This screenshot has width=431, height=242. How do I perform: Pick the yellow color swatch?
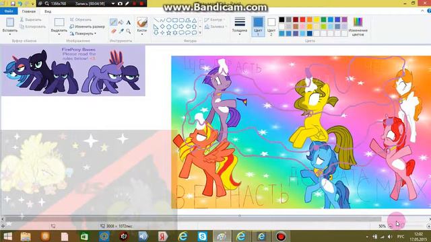click(317, 19)
